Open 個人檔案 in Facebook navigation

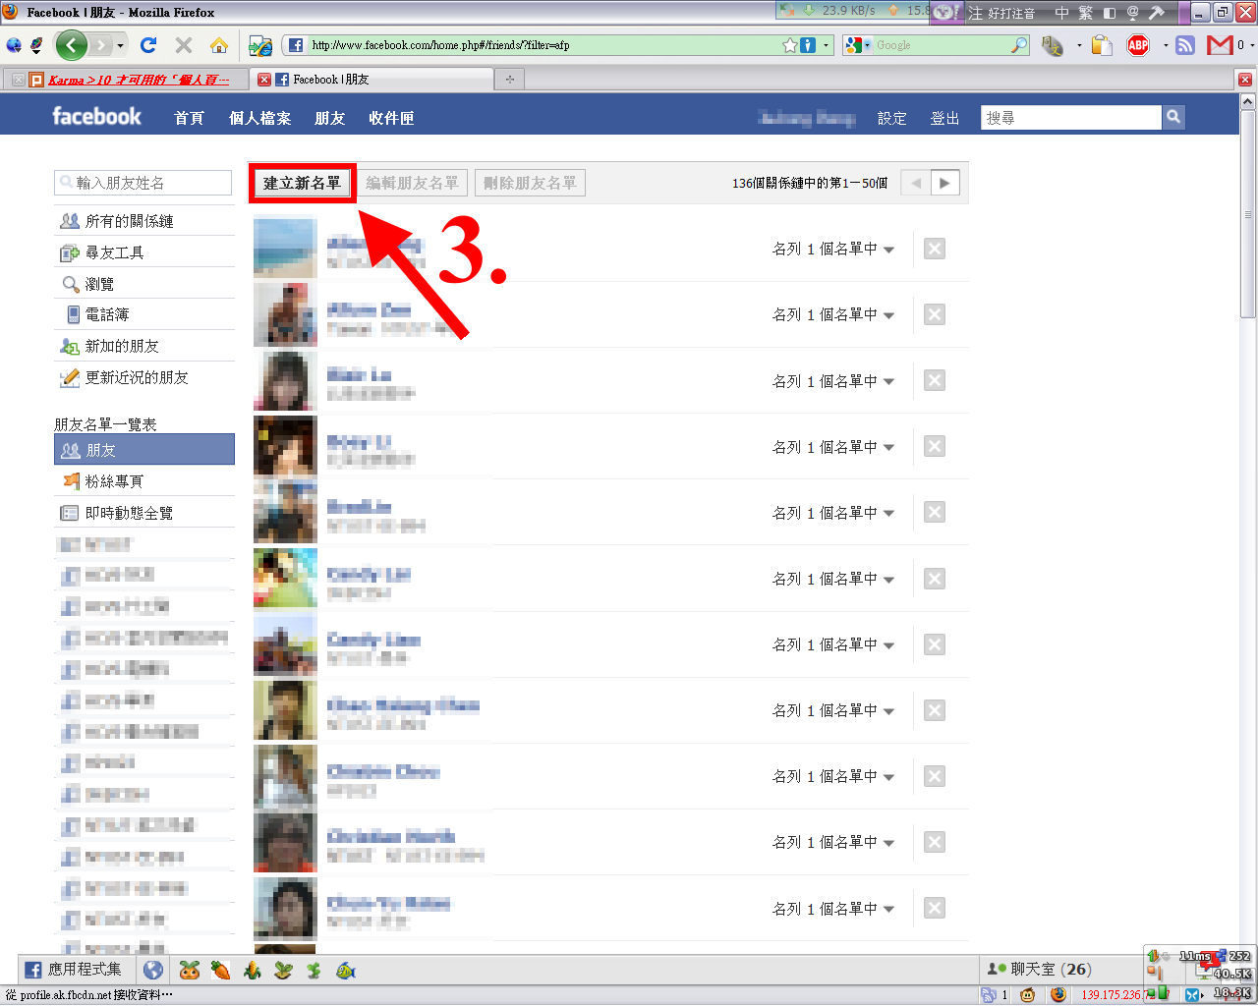point(259,118)
